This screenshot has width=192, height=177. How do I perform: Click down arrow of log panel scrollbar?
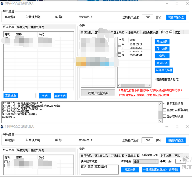pos(160,121)
